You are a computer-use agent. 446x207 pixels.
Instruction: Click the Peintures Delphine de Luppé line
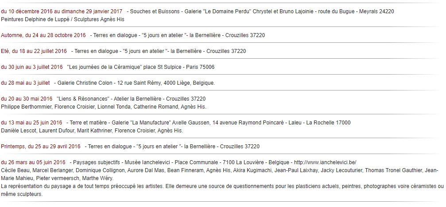[62, 19]
